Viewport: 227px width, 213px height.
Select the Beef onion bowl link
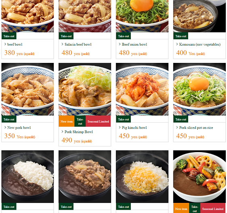[x=135, y=44]
